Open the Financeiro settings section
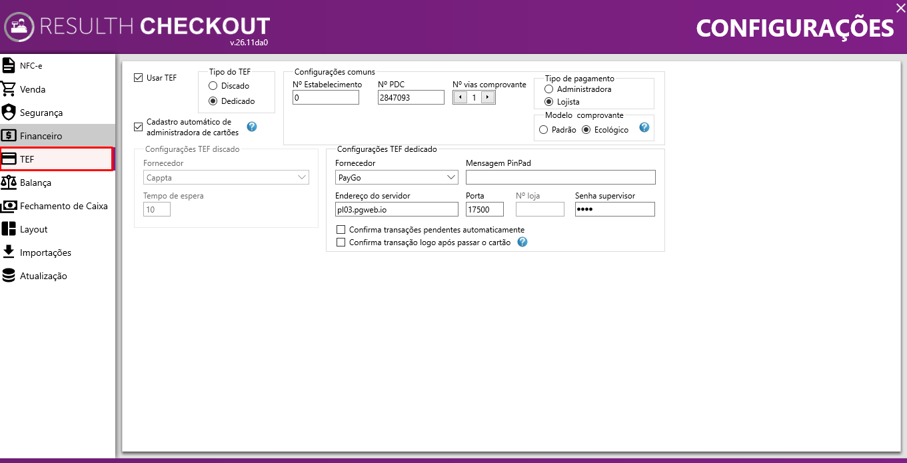This screenshot has height=463, width=907. point(57,135)
